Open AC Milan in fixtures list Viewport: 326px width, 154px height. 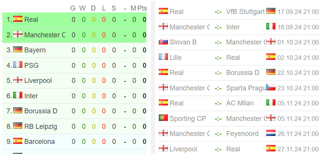[240, 103]
